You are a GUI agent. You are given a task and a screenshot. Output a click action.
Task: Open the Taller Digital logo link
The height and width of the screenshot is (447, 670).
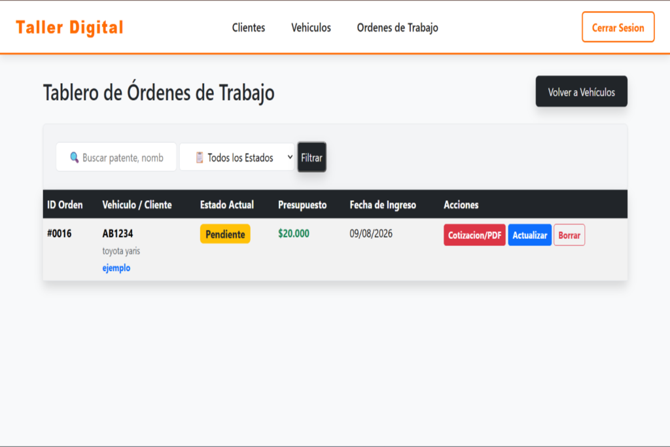[x=69, y=27]
